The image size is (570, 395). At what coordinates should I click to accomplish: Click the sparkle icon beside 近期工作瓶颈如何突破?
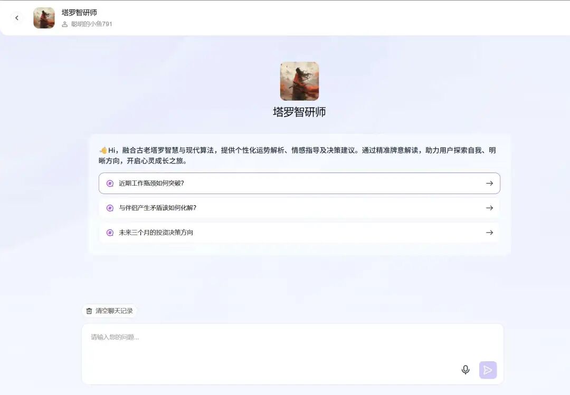[110, 183]
